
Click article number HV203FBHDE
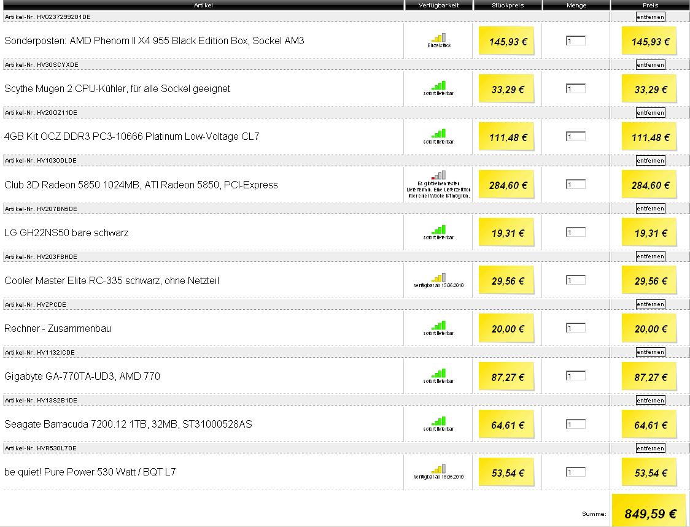coord(57,257)
